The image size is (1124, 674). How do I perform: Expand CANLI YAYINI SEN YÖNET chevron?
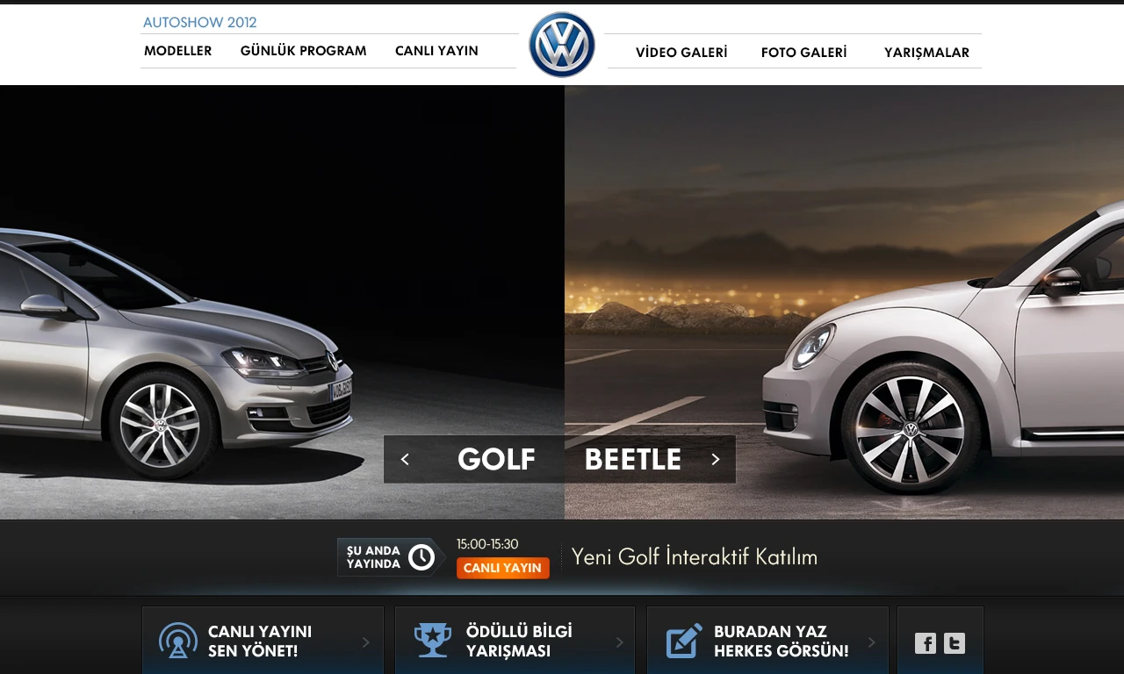366,642
